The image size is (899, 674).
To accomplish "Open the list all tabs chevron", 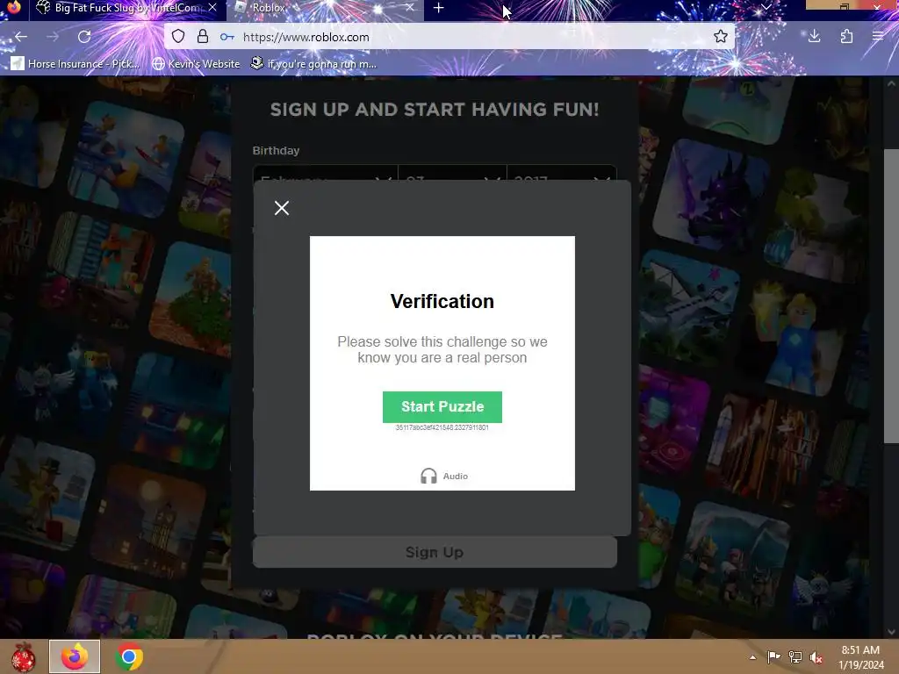I will point(766,7).
